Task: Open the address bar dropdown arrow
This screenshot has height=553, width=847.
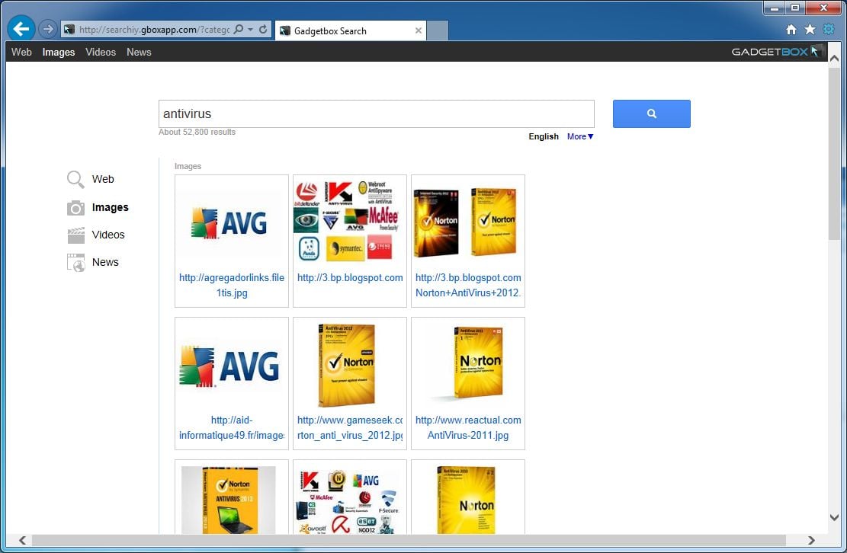Action: tap(251, 29)
